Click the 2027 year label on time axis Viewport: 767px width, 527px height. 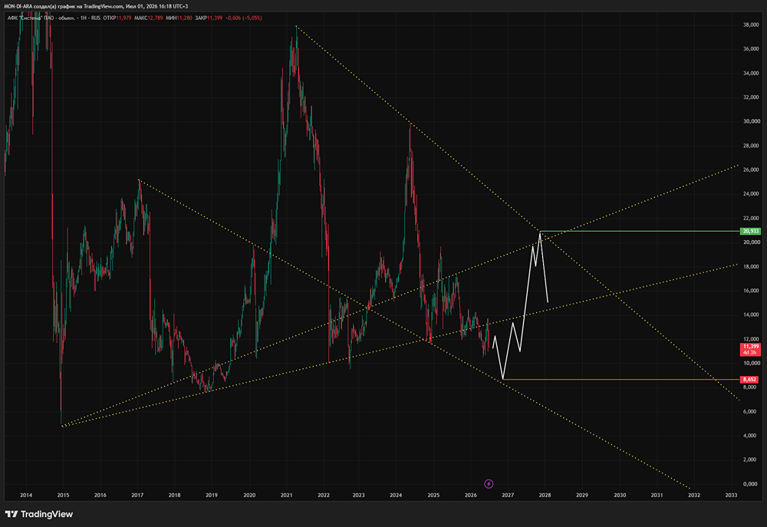507,496
